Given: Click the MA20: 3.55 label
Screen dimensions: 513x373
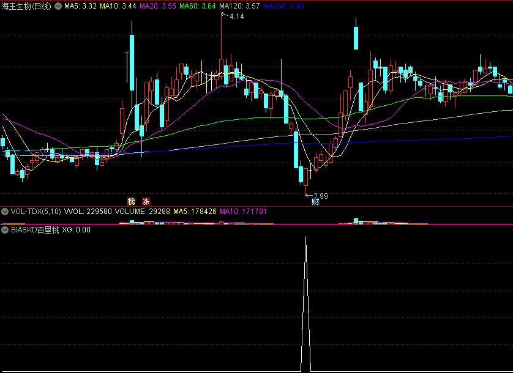Looking at the screenshot, I should click(x=158, y=6).
